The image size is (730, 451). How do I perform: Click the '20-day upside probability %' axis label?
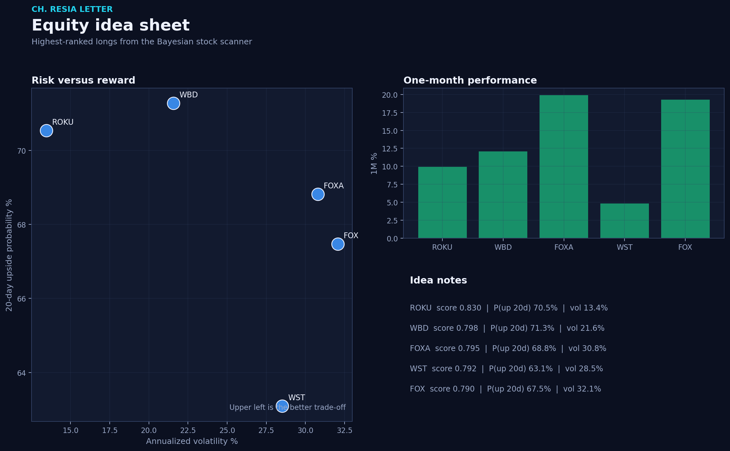tap(9, 255)
